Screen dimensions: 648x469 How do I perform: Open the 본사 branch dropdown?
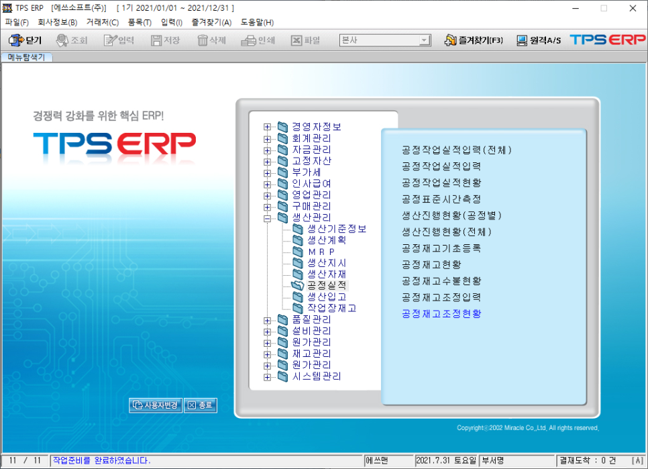424,40
